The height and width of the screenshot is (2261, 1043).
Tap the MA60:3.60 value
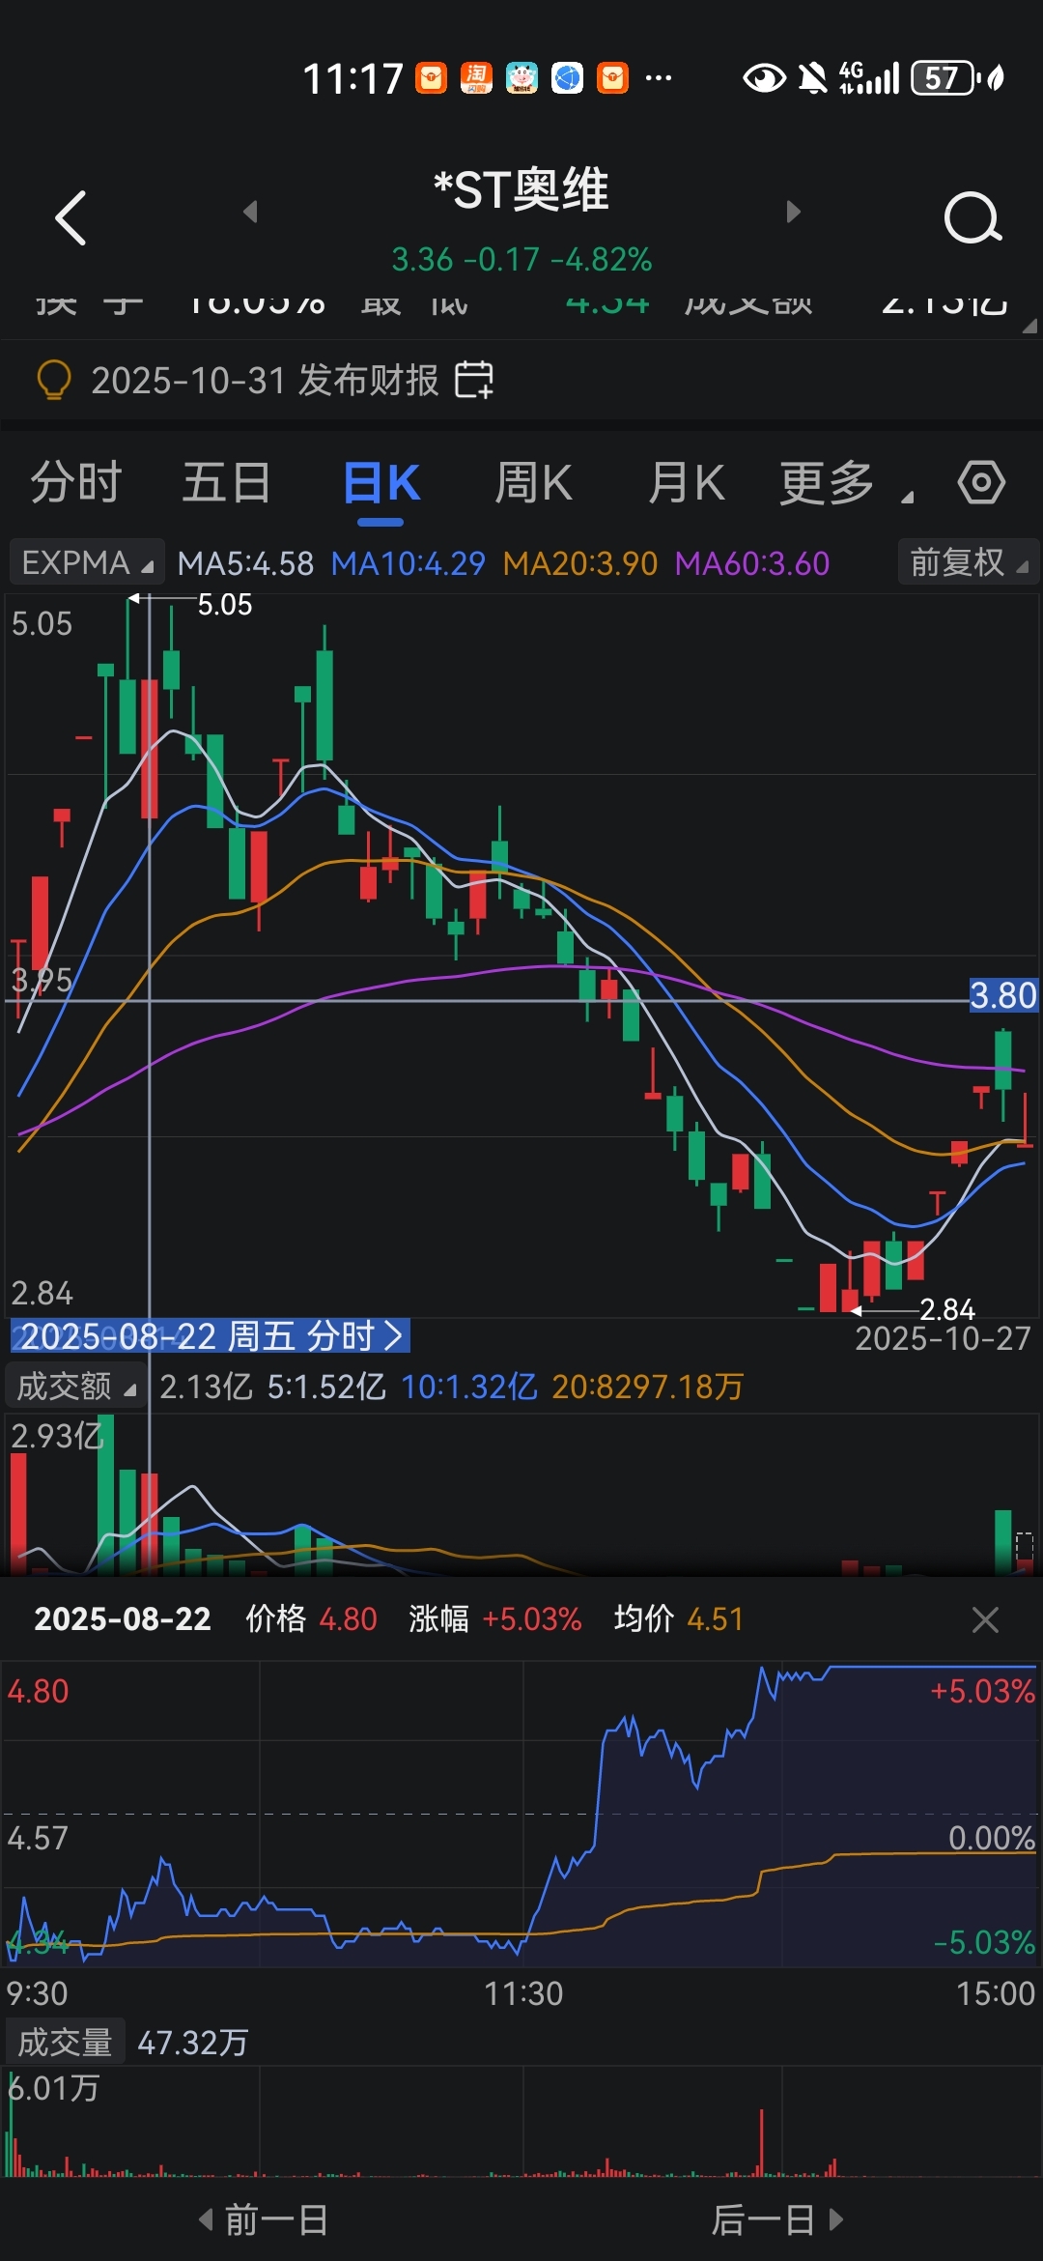coord(751,563)
